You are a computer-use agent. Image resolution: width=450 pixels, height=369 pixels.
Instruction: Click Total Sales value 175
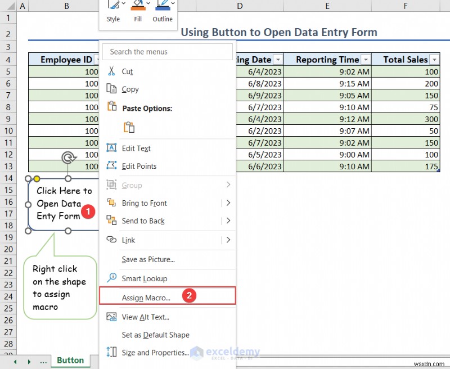[x=406, y=166]
